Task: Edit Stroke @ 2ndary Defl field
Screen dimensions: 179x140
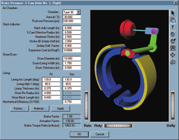Action: click(72, 41)
